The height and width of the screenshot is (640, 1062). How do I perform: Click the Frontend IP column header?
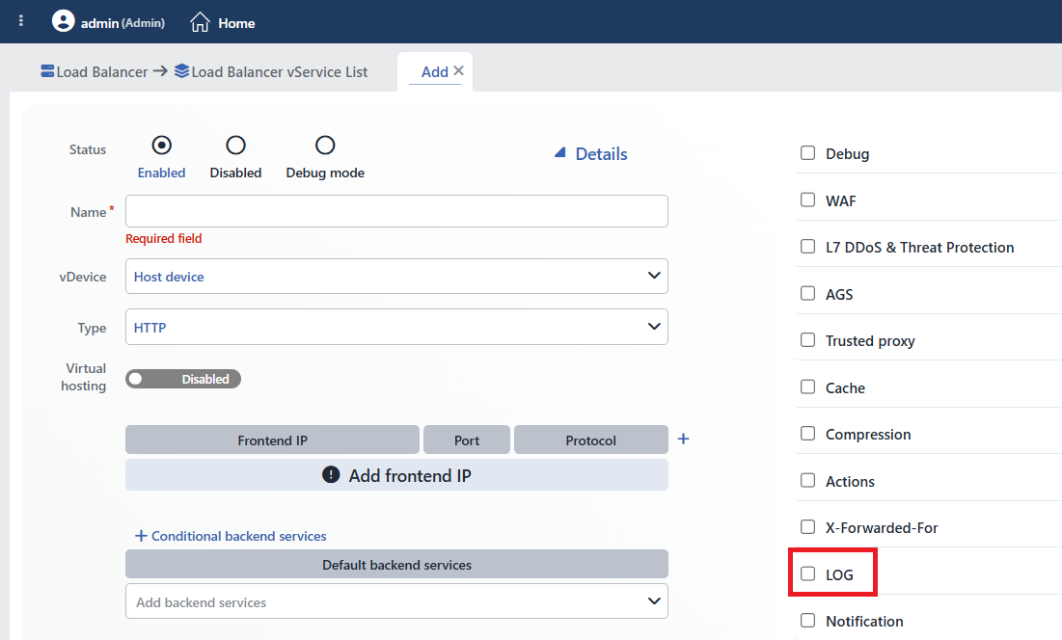click(x=272, y=440)
